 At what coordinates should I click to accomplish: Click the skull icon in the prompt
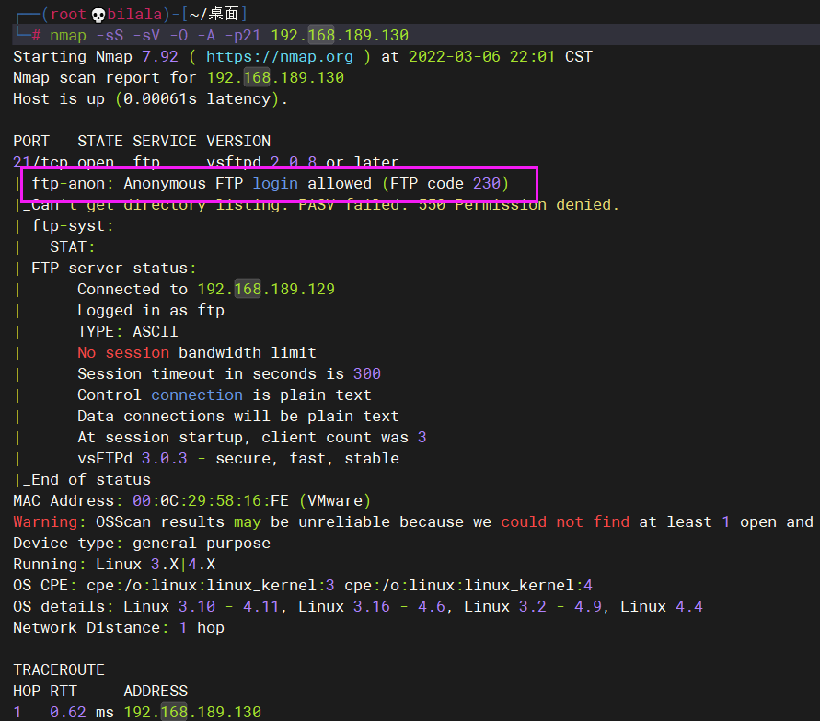[98, 15]
